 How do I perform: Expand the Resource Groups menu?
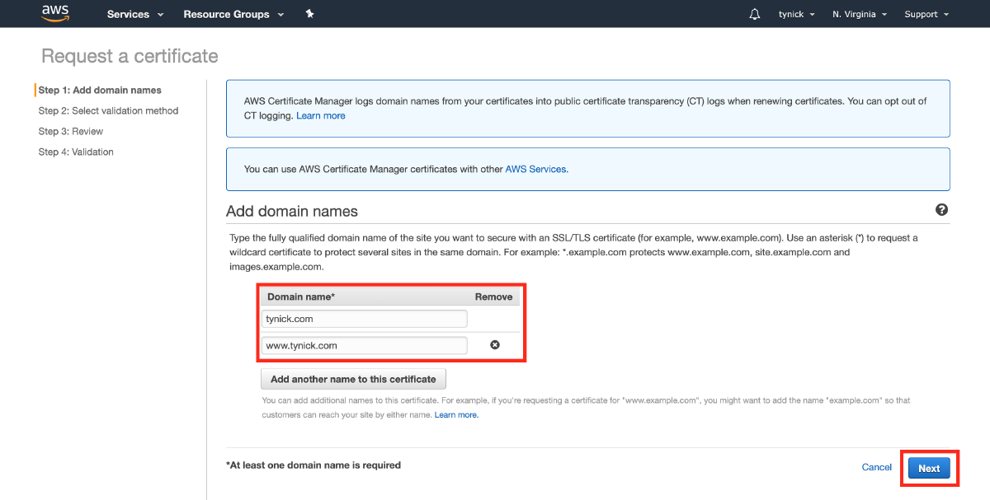(233, 14)
